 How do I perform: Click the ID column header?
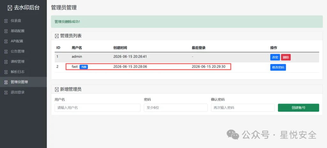click(58, 48)
